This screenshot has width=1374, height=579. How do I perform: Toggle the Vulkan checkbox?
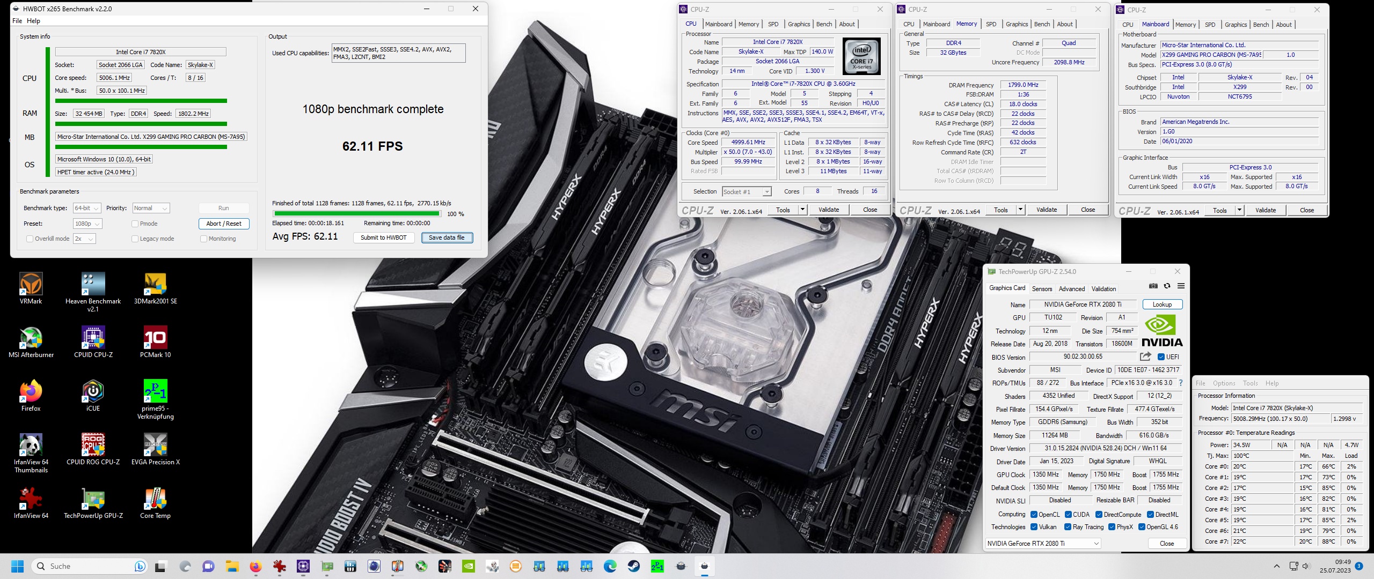1034,527
